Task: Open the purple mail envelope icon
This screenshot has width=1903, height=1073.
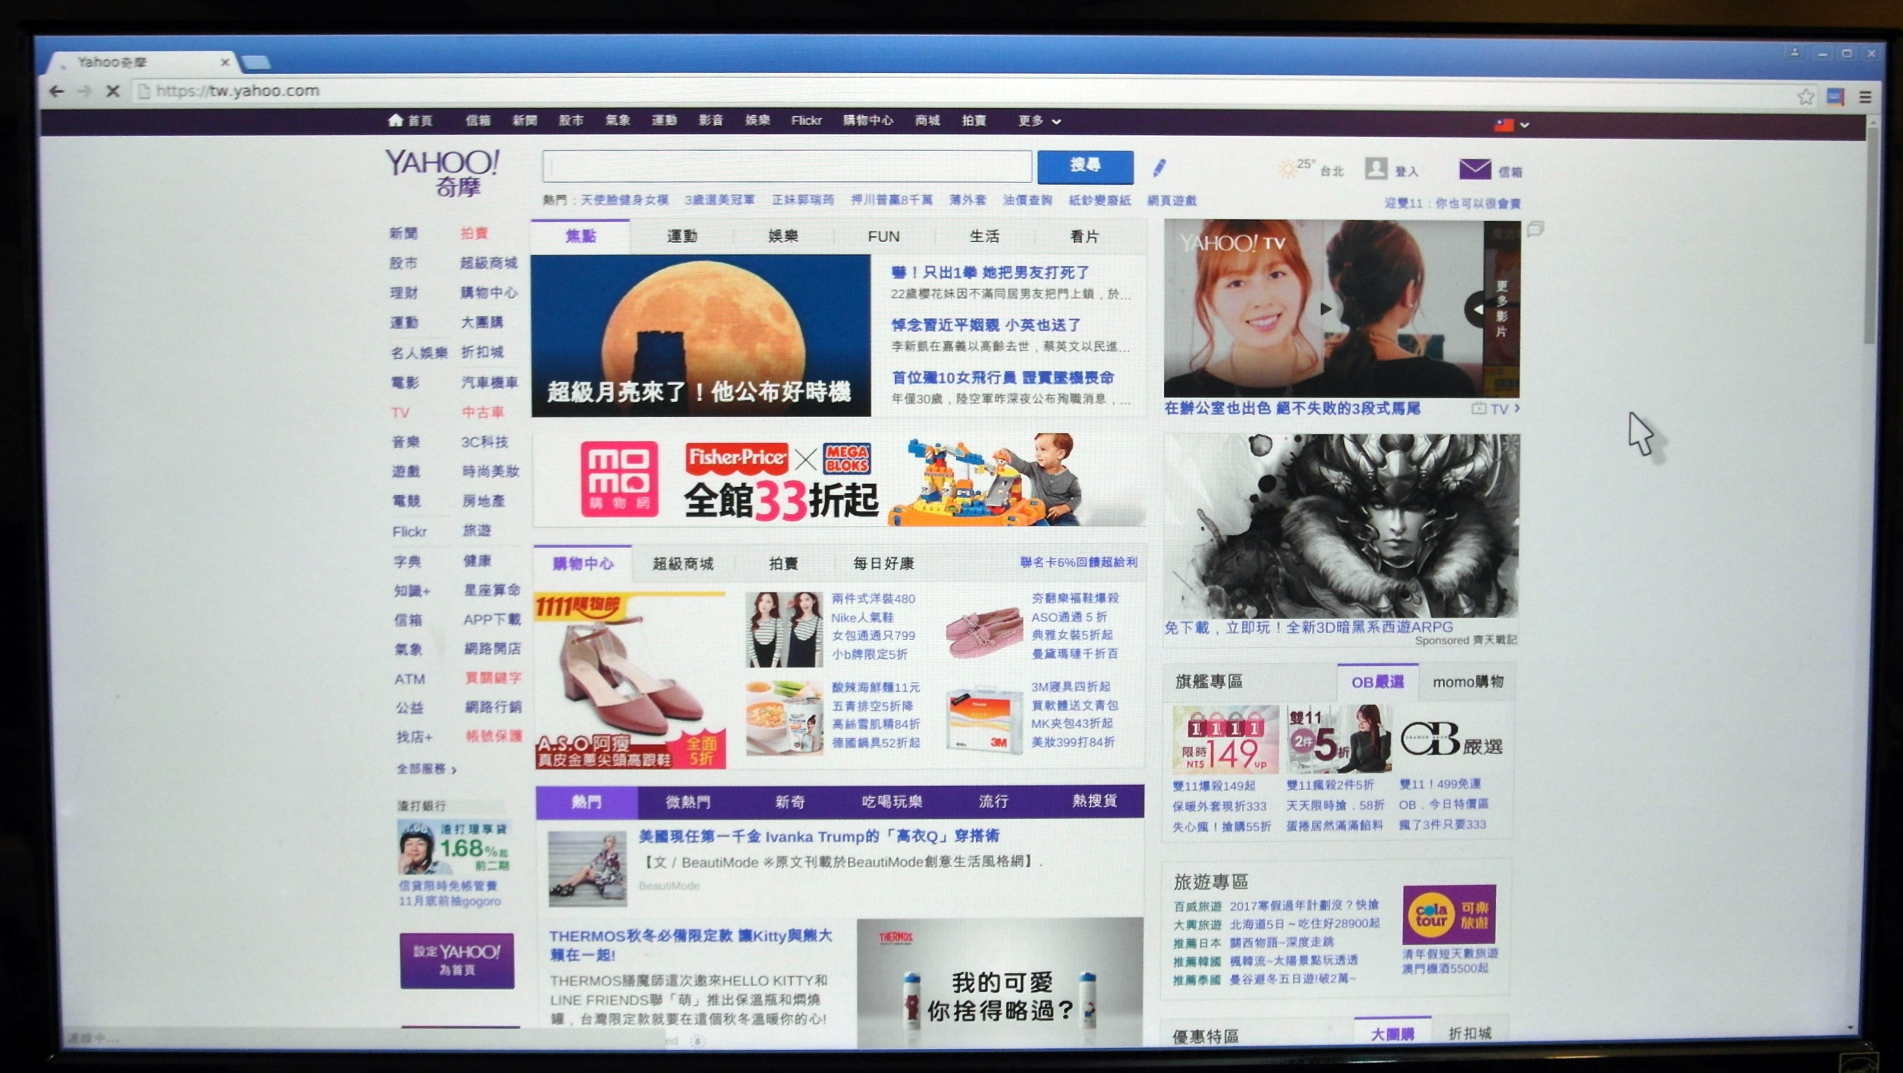Action: [x=1475, y=169]
